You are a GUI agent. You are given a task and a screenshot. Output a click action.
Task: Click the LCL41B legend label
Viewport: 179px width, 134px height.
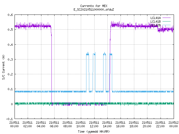(x=156, y=21)
